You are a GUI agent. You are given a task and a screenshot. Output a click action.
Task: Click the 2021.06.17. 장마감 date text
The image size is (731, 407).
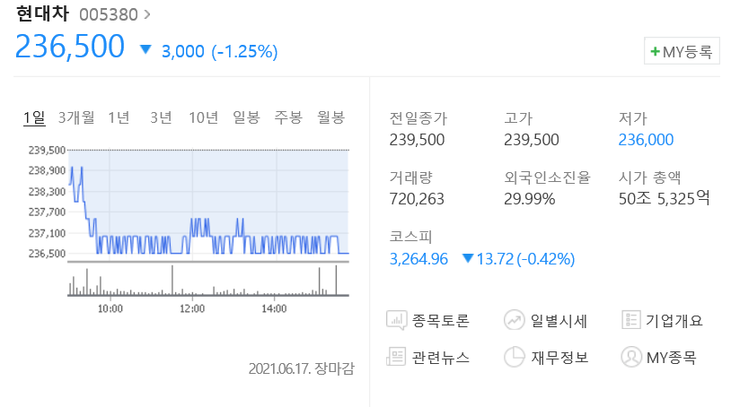point(301,368)
